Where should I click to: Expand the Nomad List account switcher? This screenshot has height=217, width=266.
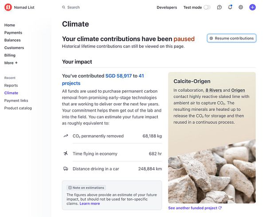click(24, 8)
